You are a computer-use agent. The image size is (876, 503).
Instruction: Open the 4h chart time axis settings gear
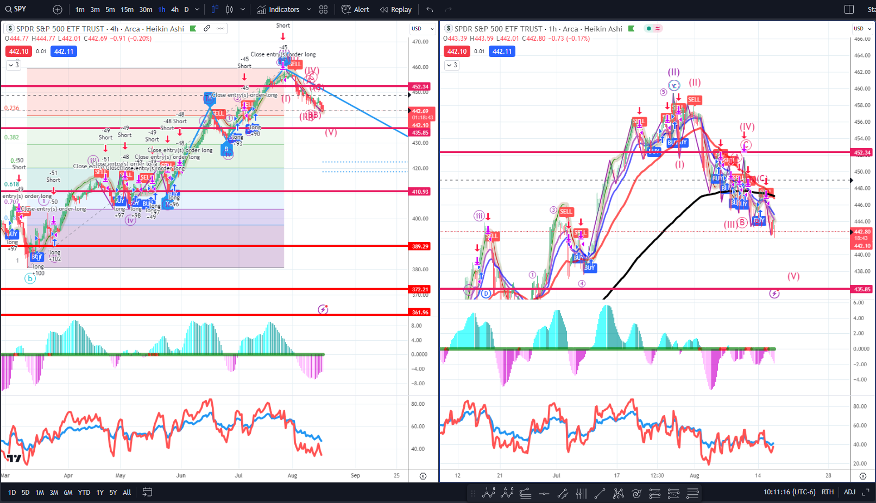[423, 476]
